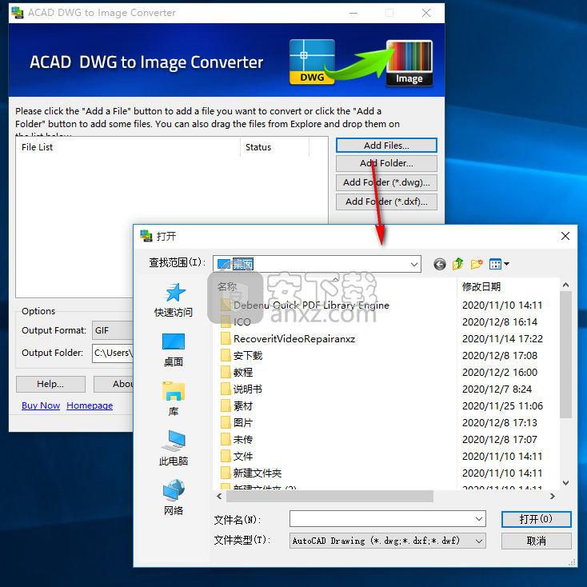Image resolution: width=587 pixels, height=587 pixels.
Task: Select the 未传 folder name
Action: [x=243, y=439]
